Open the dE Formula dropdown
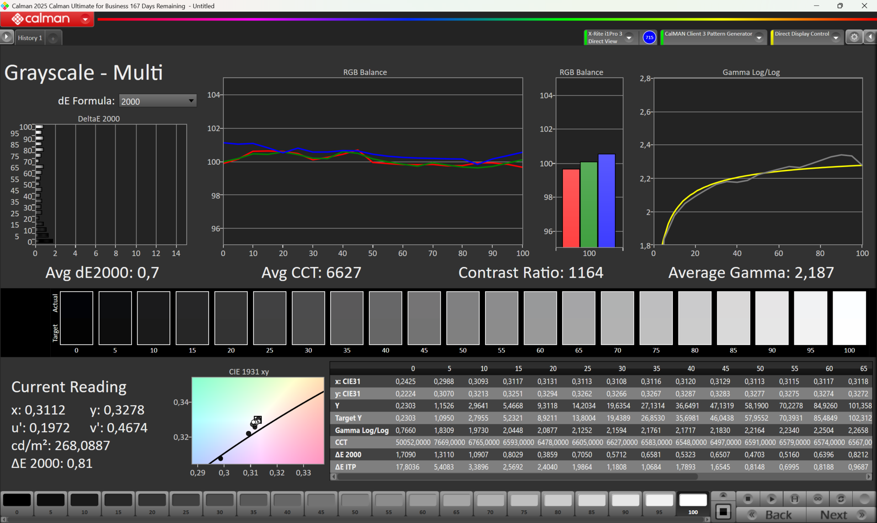This screenshot has width=877, height=523. point(158,101)
